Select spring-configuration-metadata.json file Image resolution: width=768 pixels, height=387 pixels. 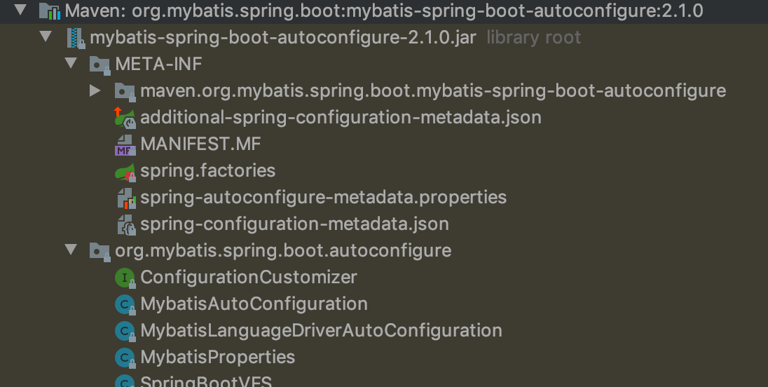tap(294, 224)
